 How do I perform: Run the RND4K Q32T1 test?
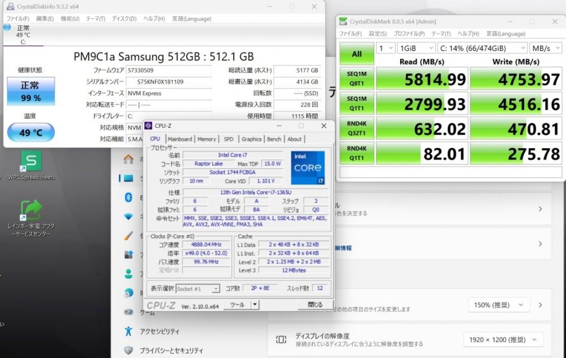pos(357,128)
